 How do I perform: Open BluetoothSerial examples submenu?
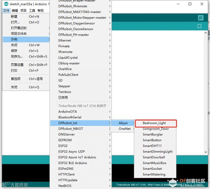81,117
